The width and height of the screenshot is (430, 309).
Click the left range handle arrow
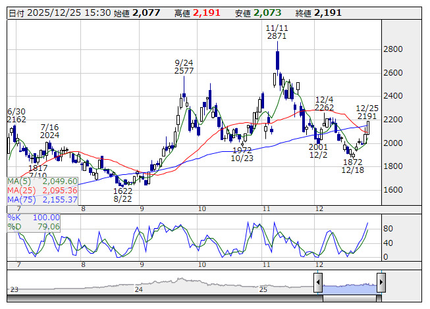[317, 284]
